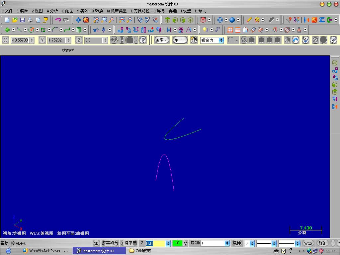The image size is (340, 255).
Task: Click the Apple logo start button
Action: coord(8,251)
